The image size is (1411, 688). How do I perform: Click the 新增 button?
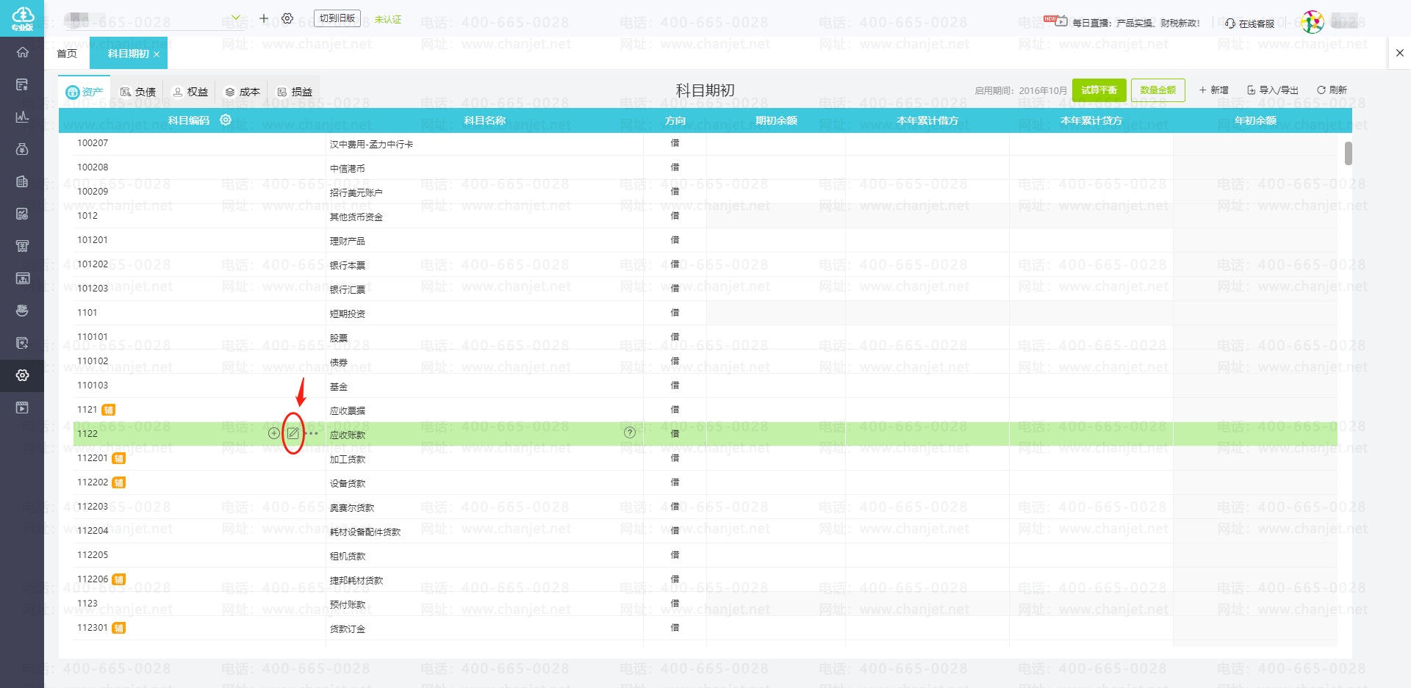click(1214, 90)
